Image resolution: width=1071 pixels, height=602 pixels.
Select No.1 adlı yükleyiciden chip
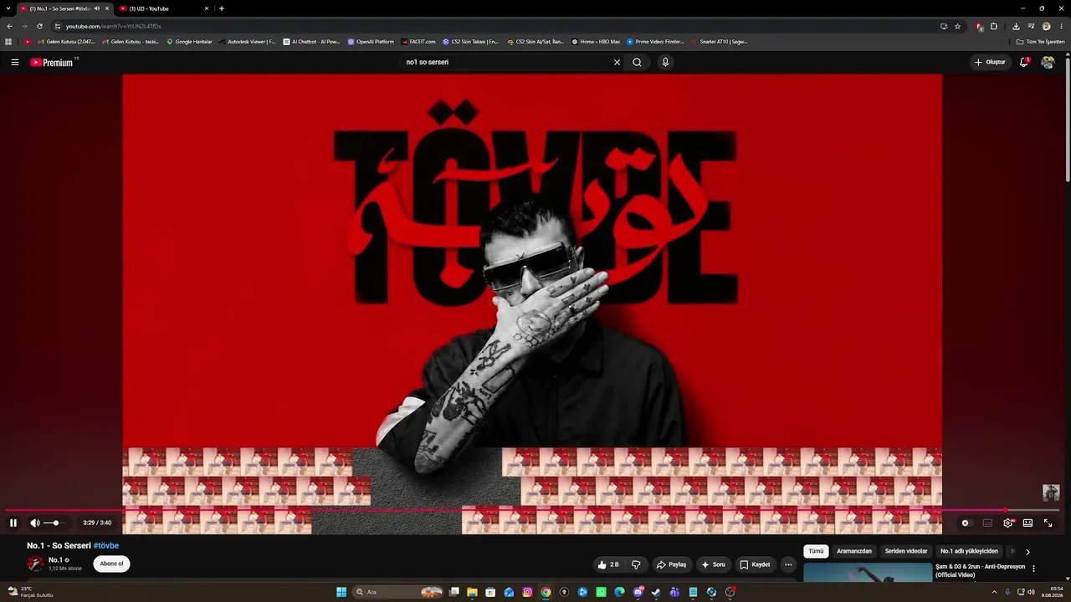coord(969,552)
